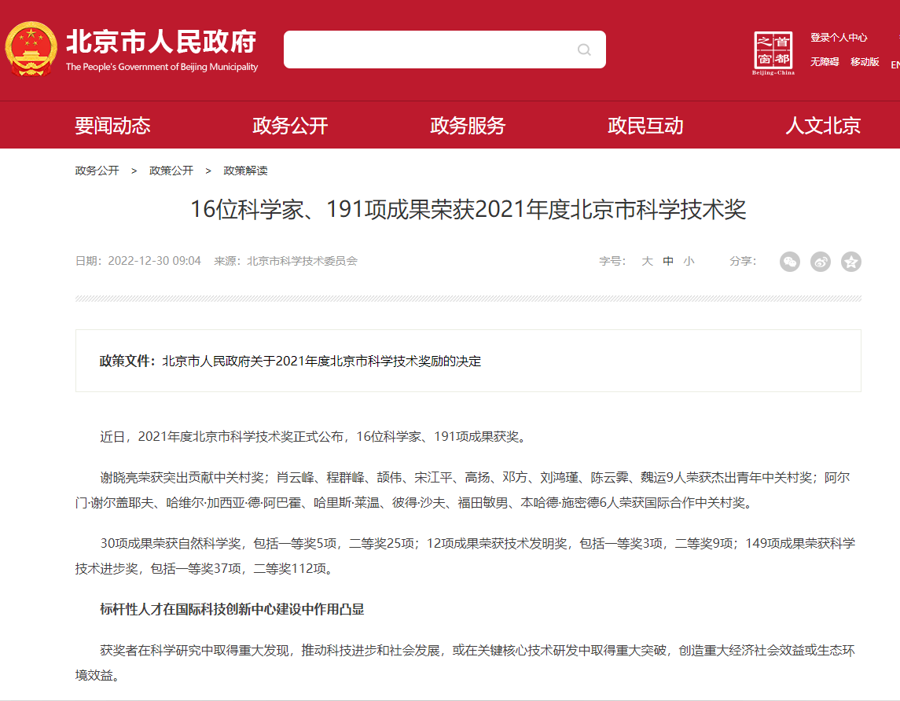Screen dimensions: 900x701
Task: Click the national emblem logo
Action: pos(31,49)
